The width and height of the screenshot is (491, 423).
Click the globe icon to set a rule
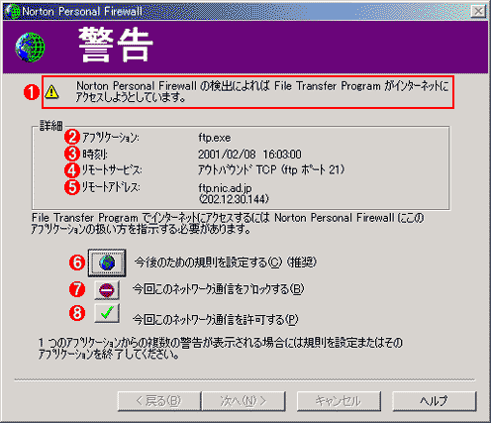point(107,263)
